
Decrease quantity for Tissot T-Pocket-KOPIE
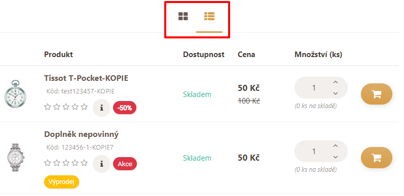pyautogui.click(x=335, y=93)
